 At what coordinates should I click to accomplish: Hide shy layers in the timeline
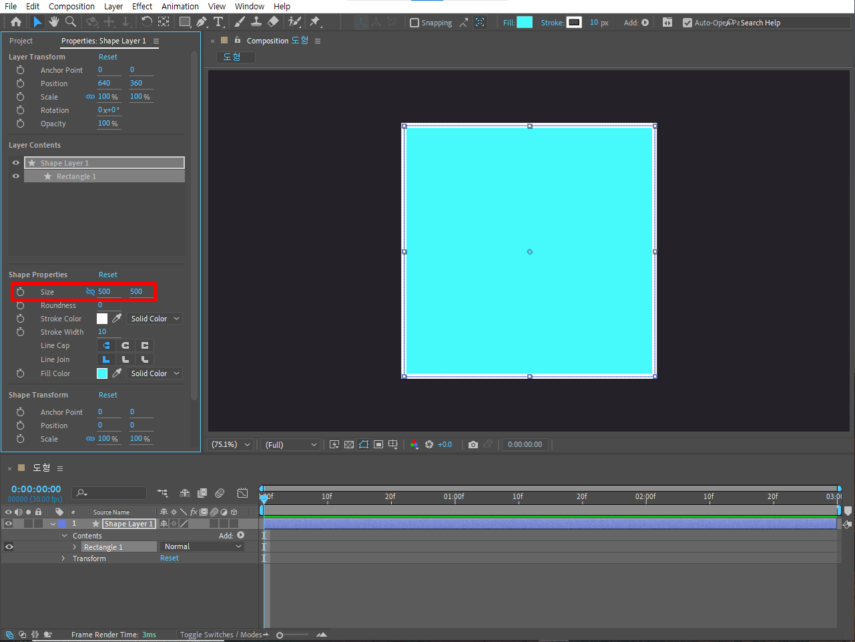pyautogui.click(x=185, y=493)
